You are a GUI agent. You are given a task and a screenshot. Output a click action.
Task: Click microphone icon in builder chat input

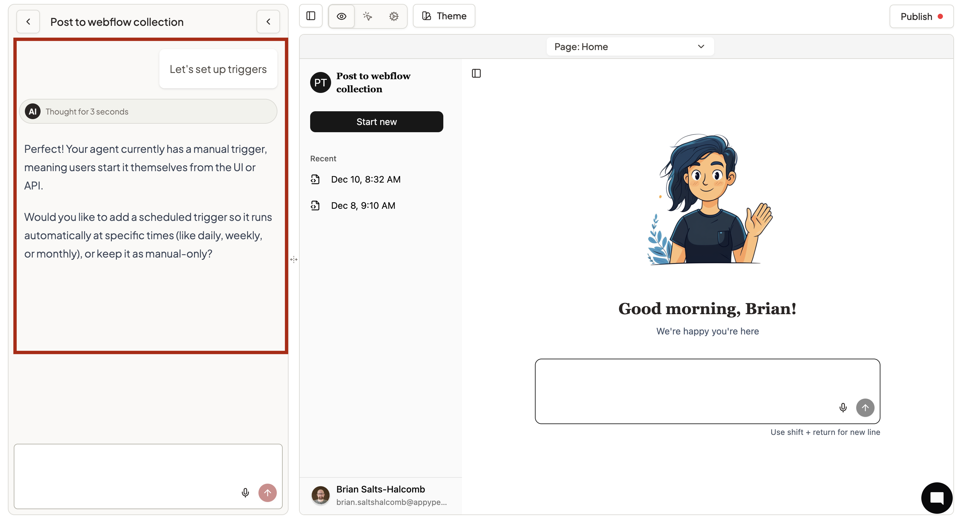245,492
